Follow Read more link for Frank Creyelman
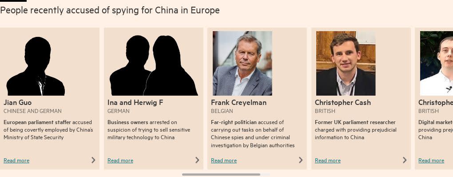The image size is (453, 177). click(x=223, y=161)
